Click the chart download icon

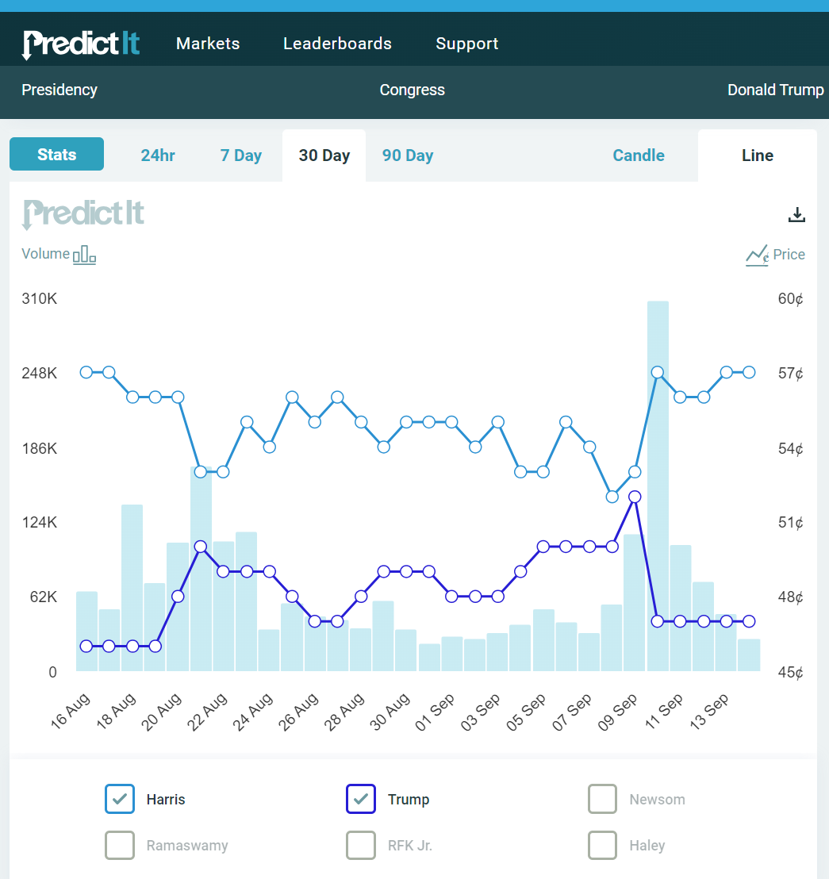click(x=796, y=214)
